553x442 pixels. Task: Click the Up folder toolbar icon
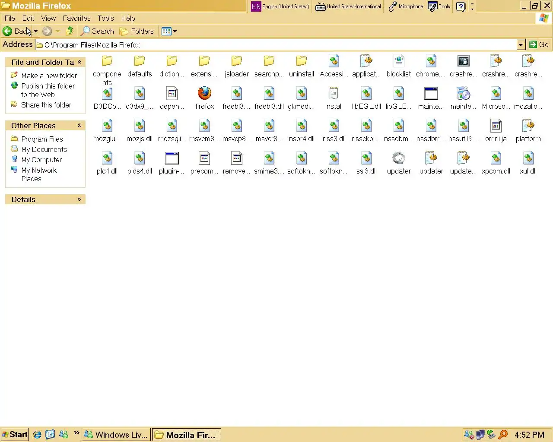(x=70, y=31)
